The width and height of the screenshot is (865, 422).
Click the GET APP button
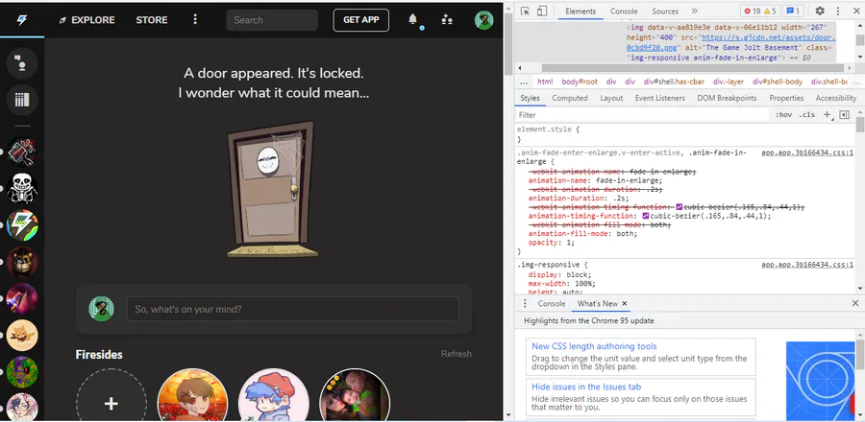click(x=360, y=20)
